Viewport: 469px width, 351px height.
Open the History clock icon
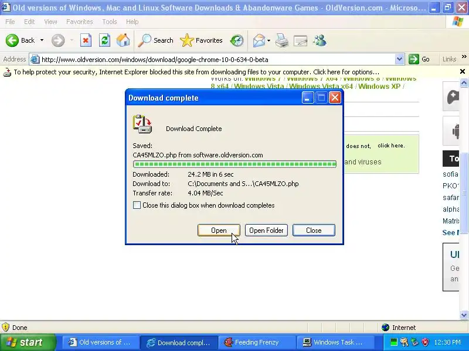[237, 40]
